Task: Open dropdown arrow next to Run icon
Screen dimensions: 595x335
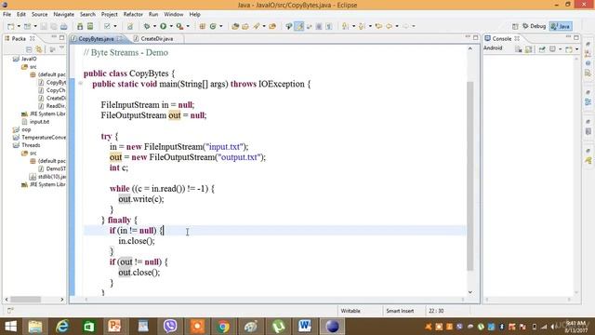Action: click(x=171, y=26)
